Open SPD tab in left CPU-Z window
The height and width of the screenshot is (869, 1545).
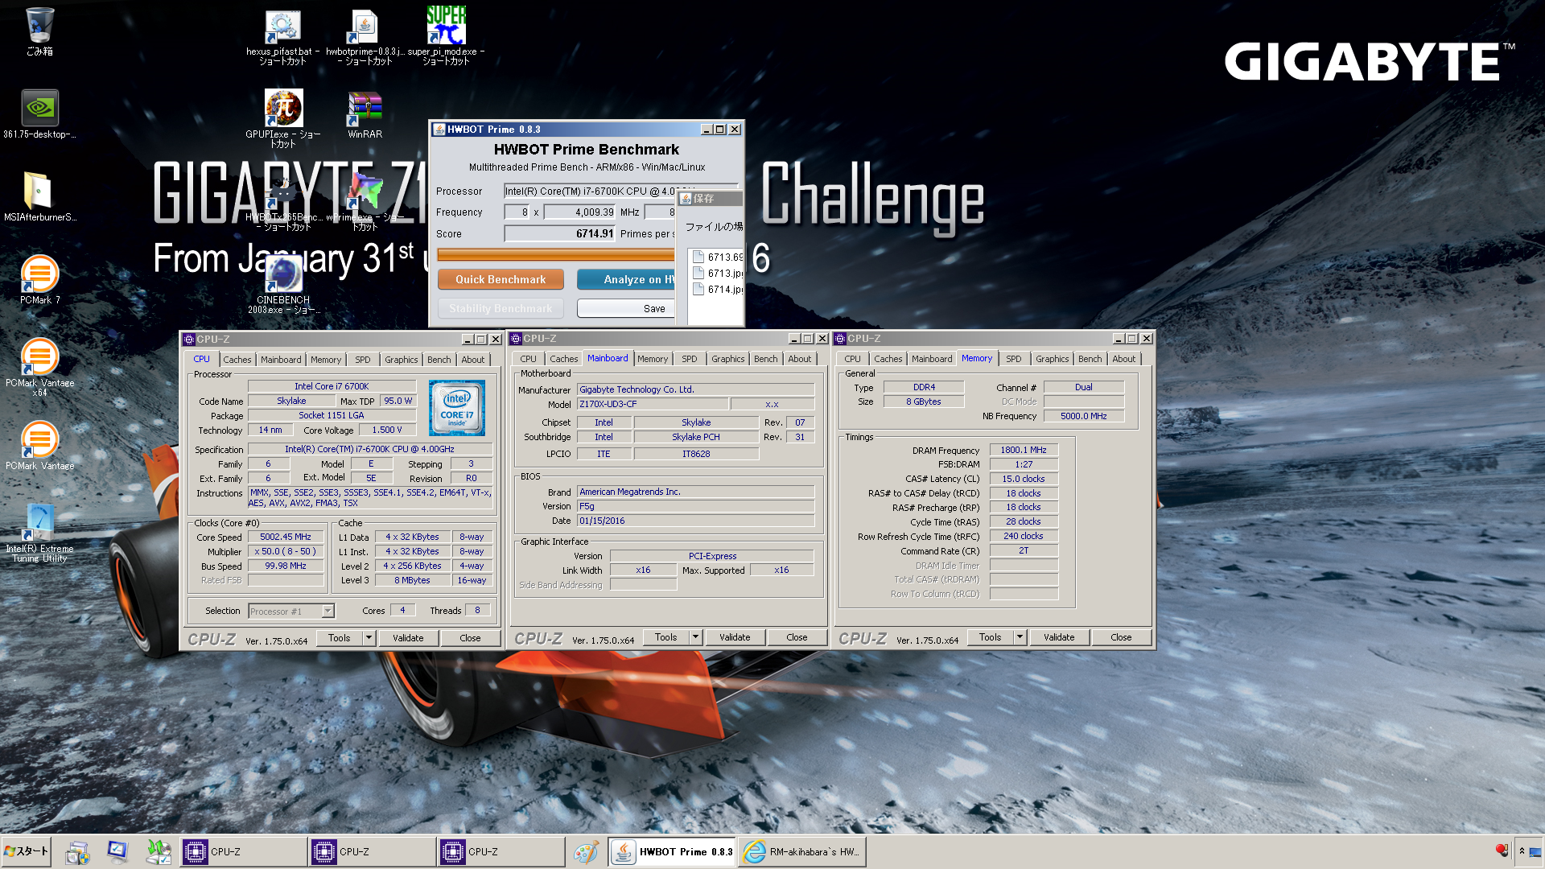click(363, 360)
